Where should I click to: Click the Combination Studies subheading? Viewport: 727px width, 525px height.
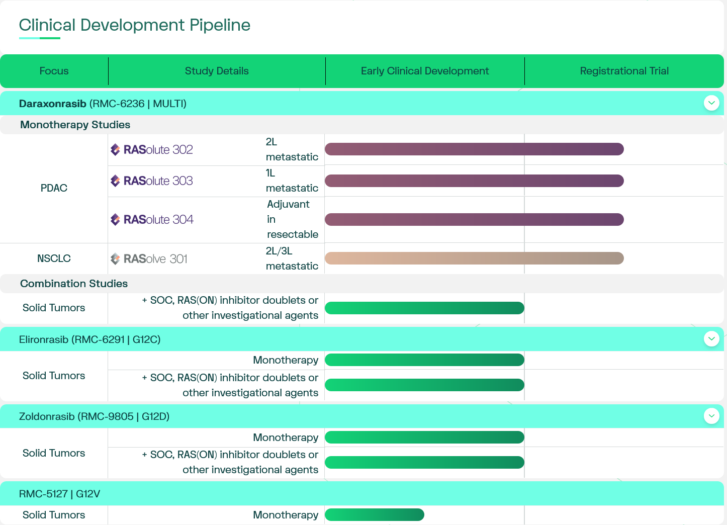74,284
